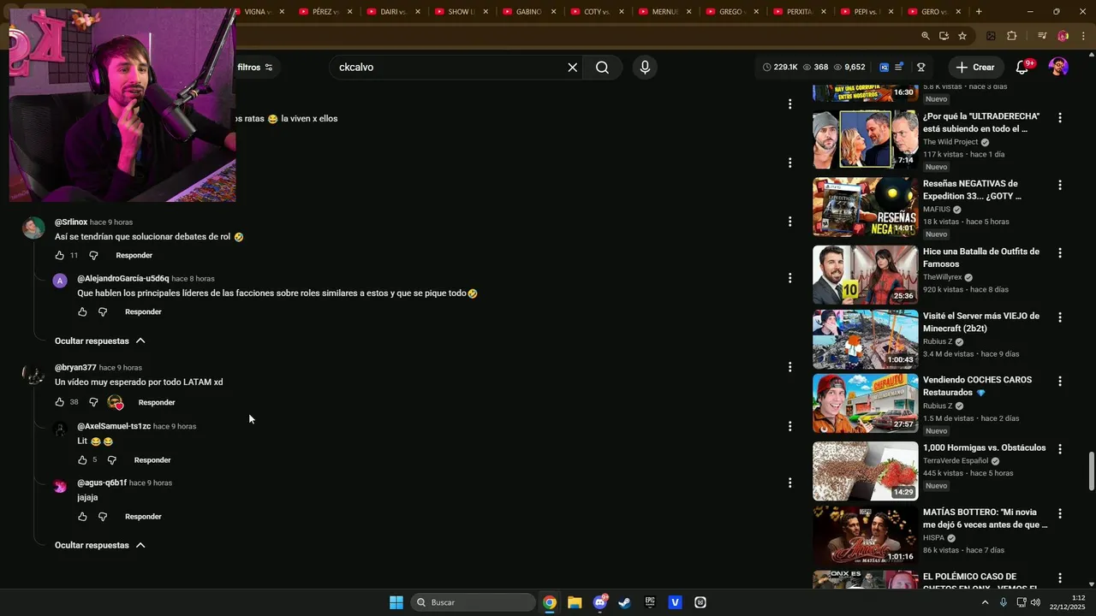This screenshot has height=616, width=1096.
Task: Open options menu for @AxelSamuel-ts1zc reply
Action: [x=789, y=426]
